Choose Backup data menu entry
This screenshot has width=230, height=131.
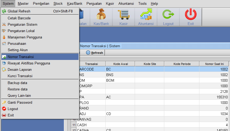click(40, 83)
